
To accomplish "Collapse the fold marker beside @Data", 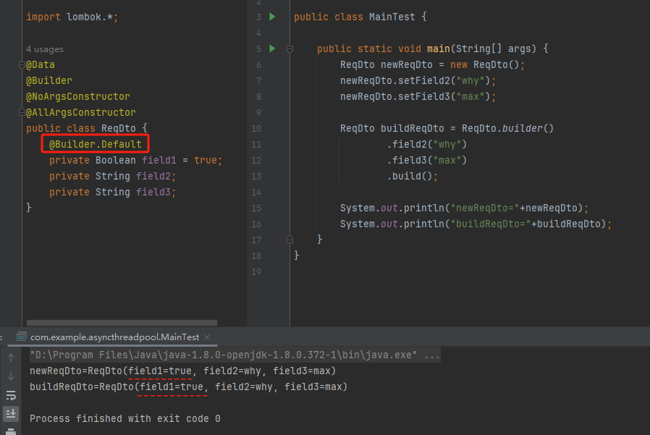I will click(22, 64).
